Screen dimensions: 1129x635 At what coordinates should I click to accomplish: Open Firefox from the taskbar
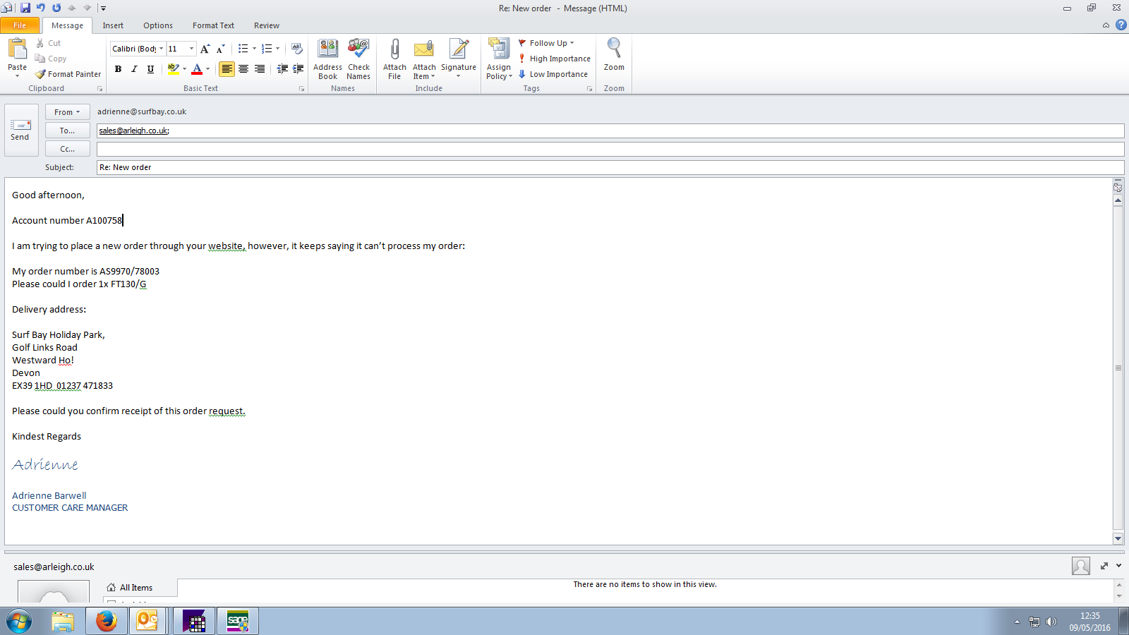107,621
